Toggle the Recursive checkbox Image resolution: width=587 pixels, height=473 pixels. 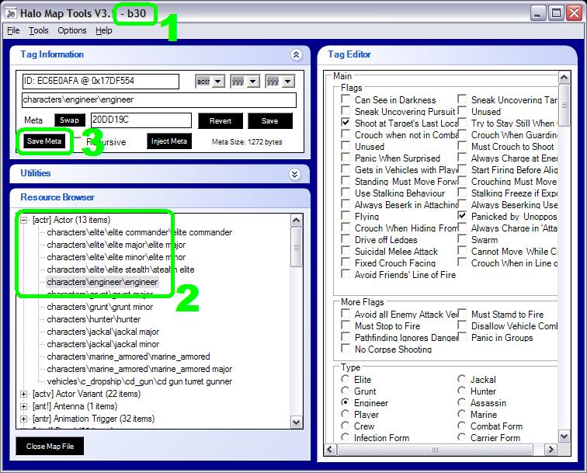point(78,141)
